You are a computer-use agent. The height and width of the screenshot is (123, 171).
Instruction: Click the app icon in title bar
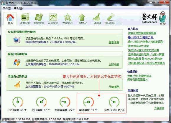3,3
